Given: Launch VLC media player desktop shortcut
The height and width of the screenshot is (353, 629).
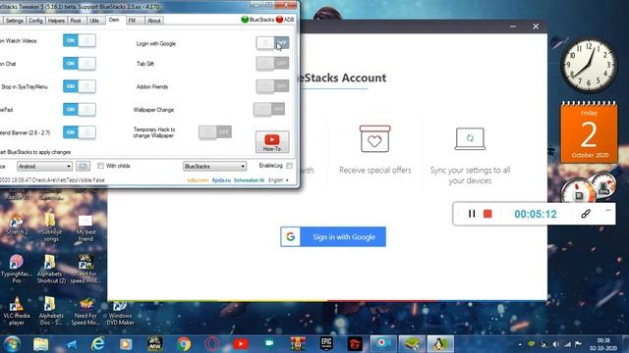Looking at the screenshot, I should (17, 311).
